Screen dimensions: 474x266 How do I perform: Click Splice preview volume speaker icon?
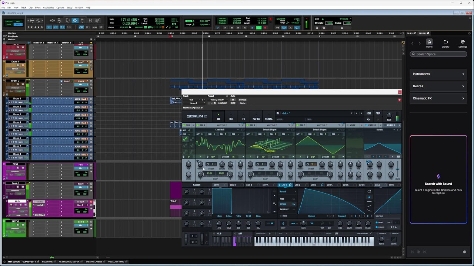coord(464,252)
